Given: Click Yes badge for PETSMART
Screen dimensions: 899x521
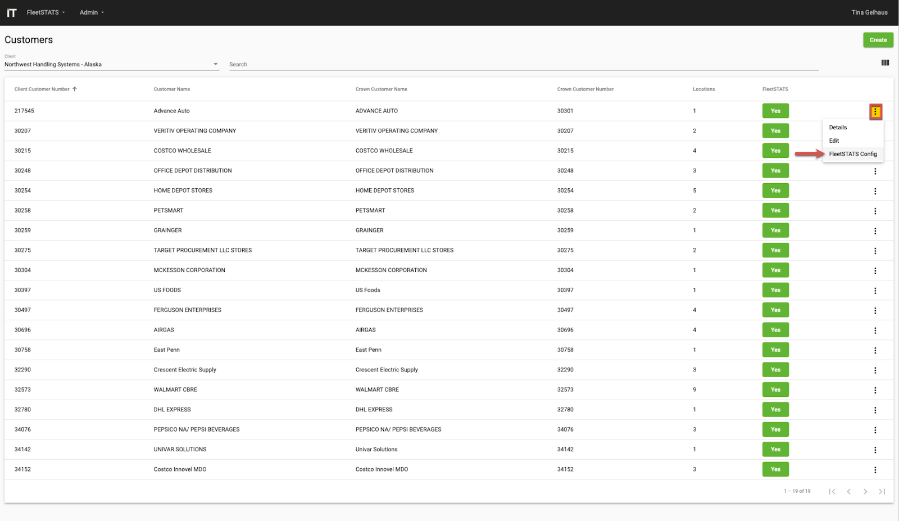Looking at the screenshot, I should [775, 210].
